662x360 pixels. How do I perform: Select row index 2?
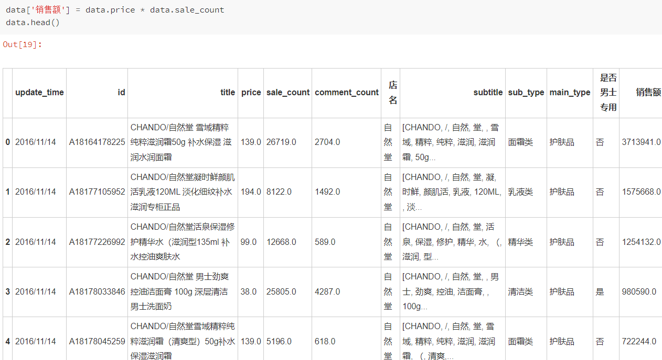point(8,242)
